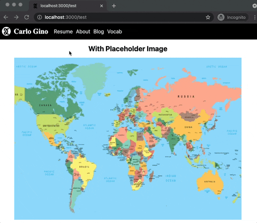This screenshot has width=257, height=223.
Task: Reload the page with the refresh icon
Action: click(x=27, y=17)
